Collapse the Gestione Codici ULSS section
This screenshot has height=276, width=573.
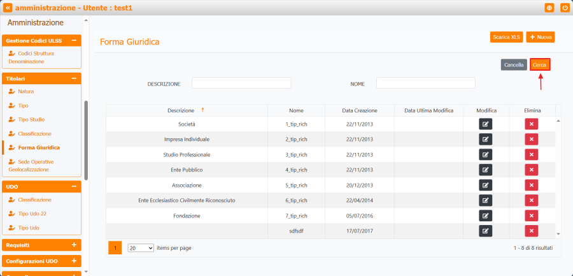click(74, 41)
